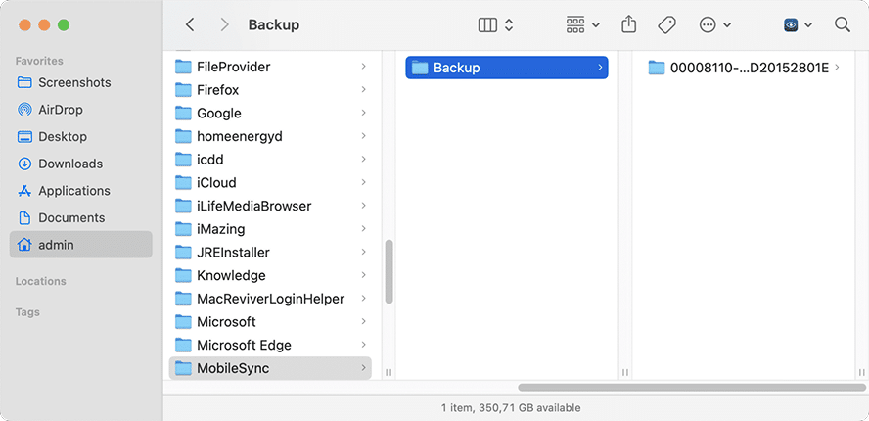The height and width of the screenshot is (421, 869).
Task: Select the Knowledge folder
Action: point(270,276)
